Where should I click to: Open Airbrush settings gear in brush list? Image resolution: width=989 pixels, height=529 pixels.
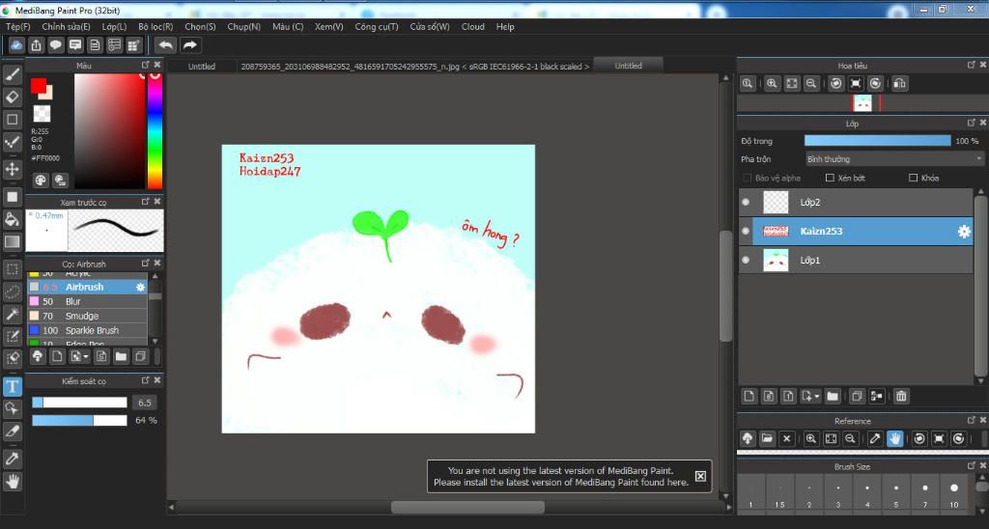[140, 287]
